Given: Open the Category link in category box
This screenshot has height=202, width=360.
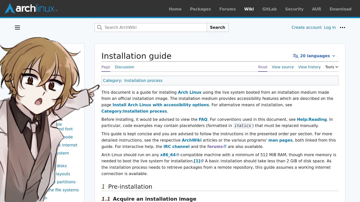Looking at the screenshot, I should tap(112, 81).
